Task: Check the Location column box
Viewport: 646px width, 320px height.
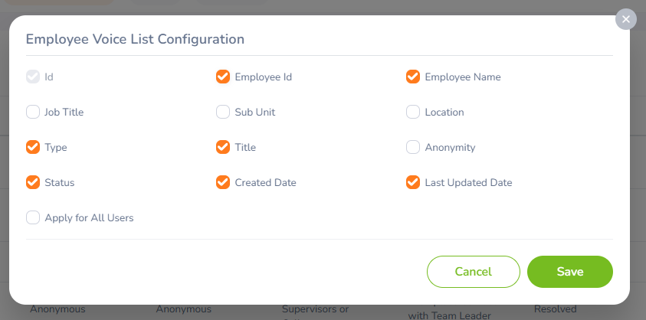Action: 413,112
